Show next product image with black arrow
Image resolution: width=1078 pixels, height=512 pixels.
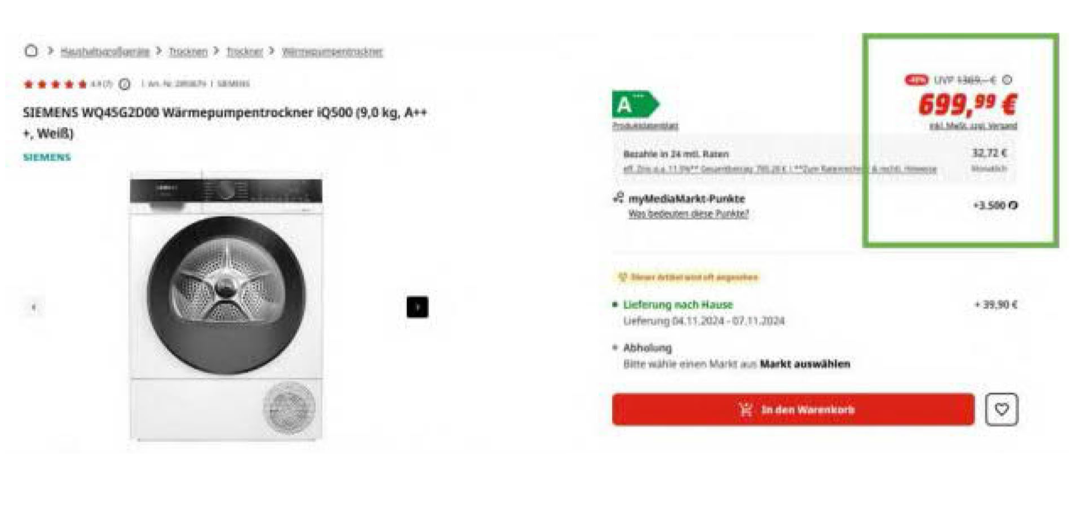(x=417, y=307)
